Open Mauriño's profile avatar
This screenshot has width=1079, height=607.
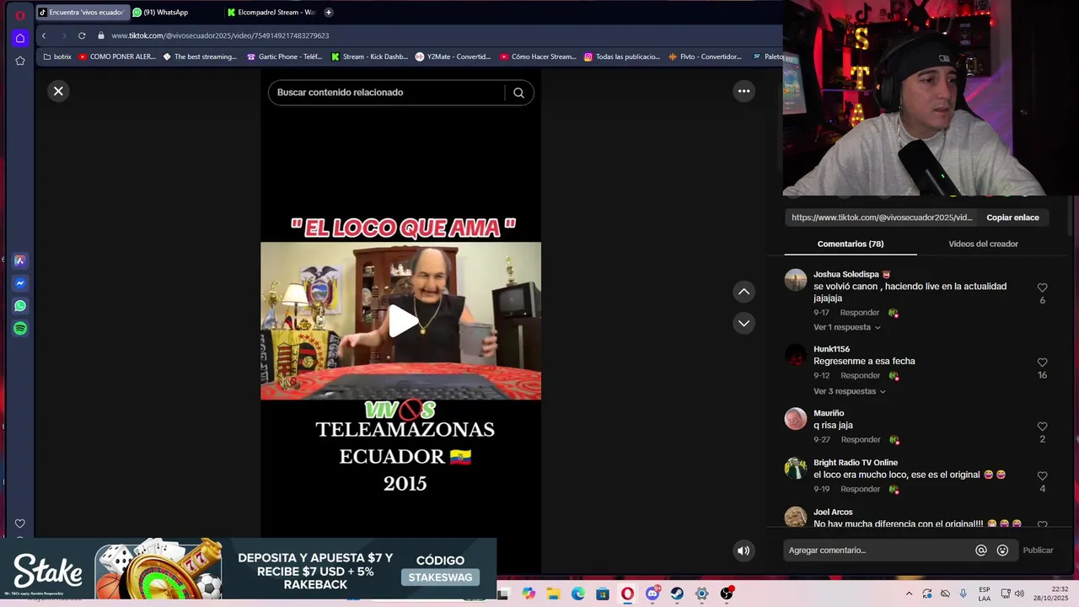(x=796, y=419)
